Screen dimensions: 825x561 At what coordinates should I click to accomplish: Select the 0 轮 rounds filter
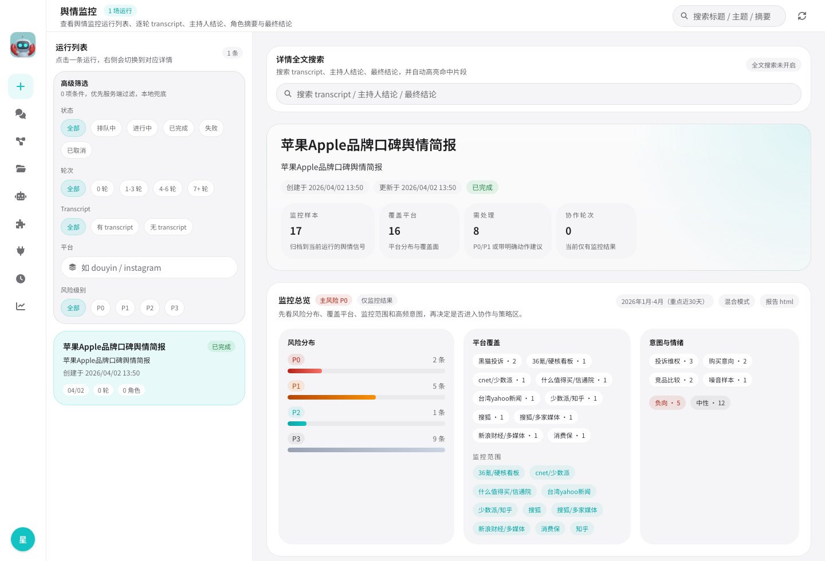[102, 189]
